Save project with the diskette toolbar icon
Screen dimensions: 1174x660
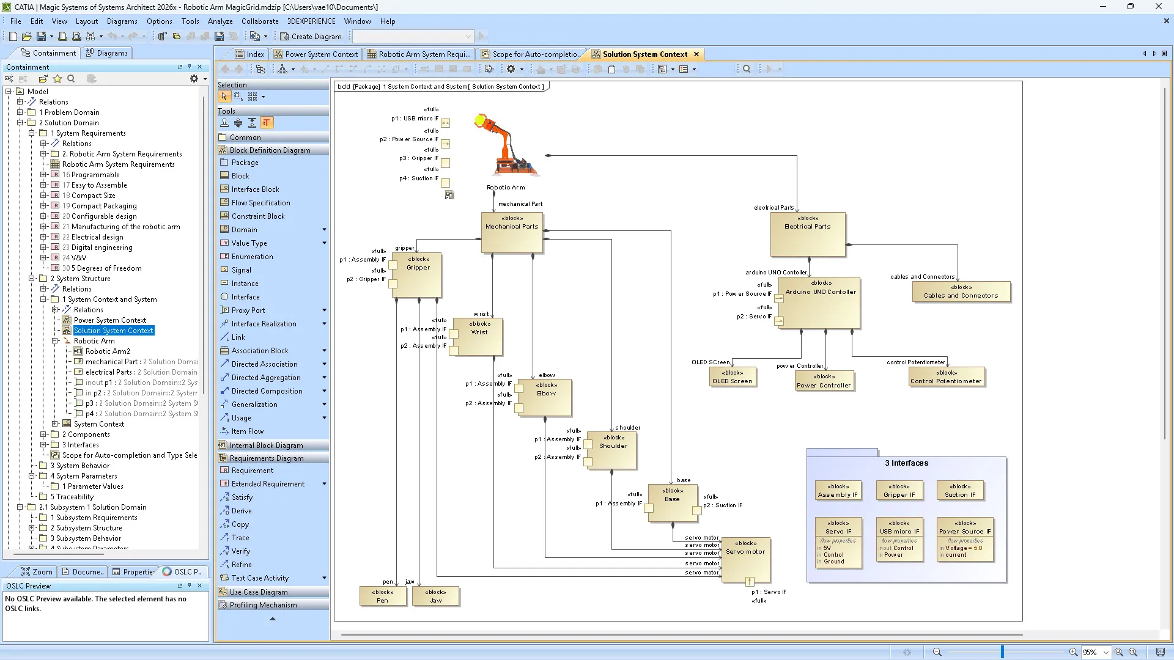pos(41,37)
